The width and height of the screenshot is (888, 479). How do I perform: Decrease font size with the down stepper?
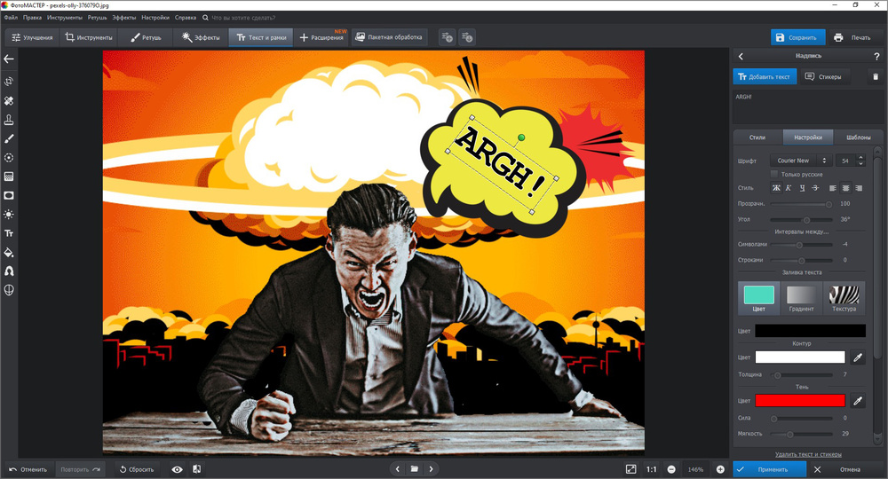860,163
